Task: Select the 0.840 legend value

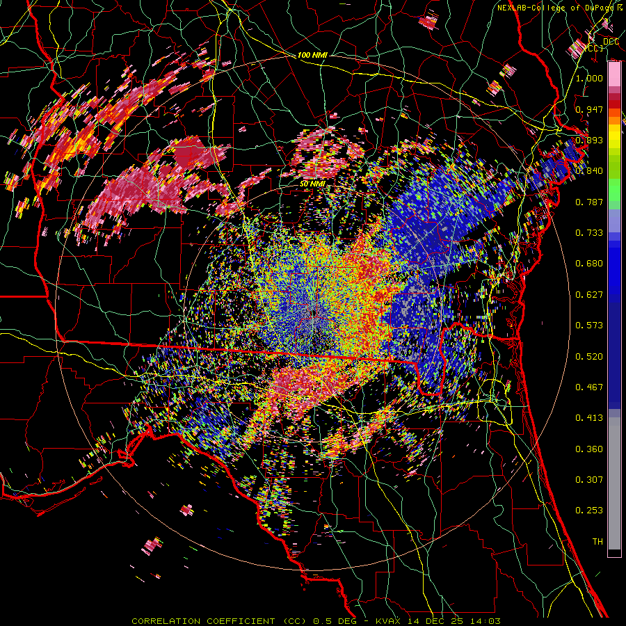Action: (x=589, y=171)
